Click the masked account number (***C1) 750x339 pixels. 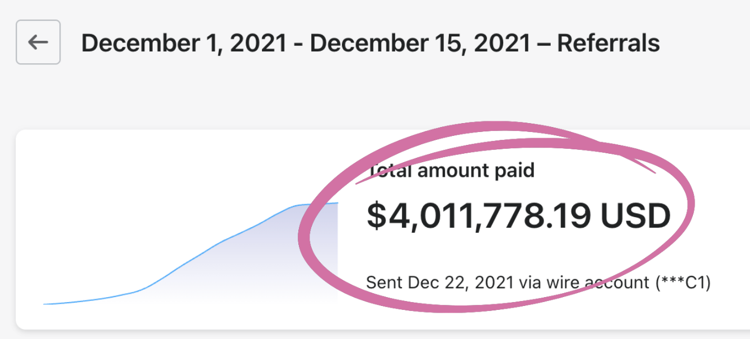pyautogui.click(x=682, y=282)
